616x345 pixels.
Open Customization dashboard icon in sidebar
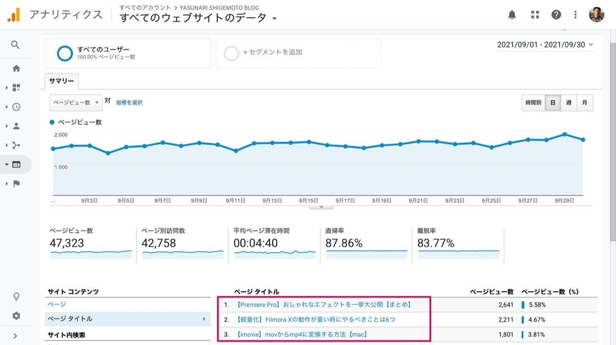click(x=16, y=88)
